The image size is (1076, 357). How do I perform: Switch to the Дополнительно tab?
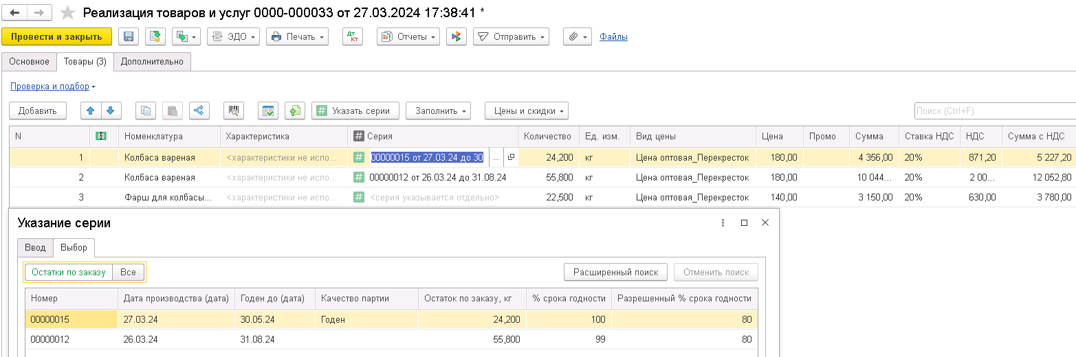[x=152, y=62]
